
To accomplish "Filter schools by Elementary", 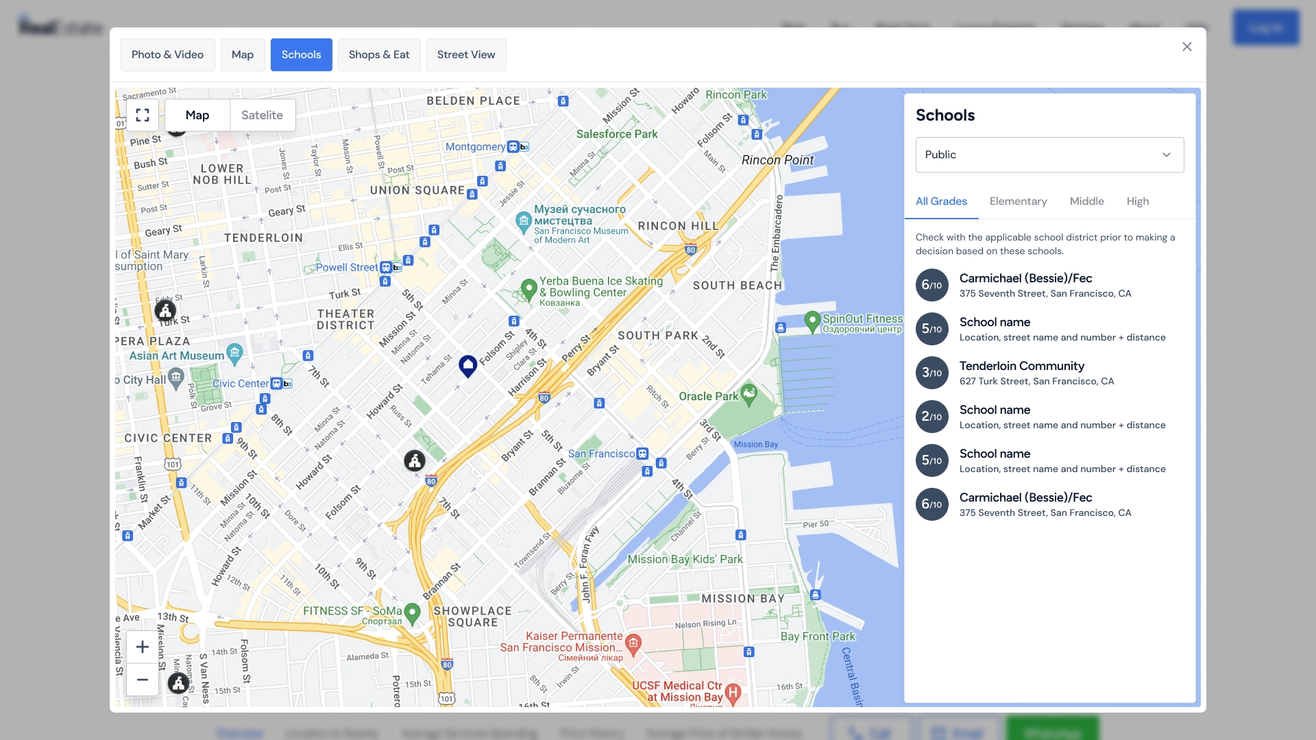I will click(x=1019, y=201).
